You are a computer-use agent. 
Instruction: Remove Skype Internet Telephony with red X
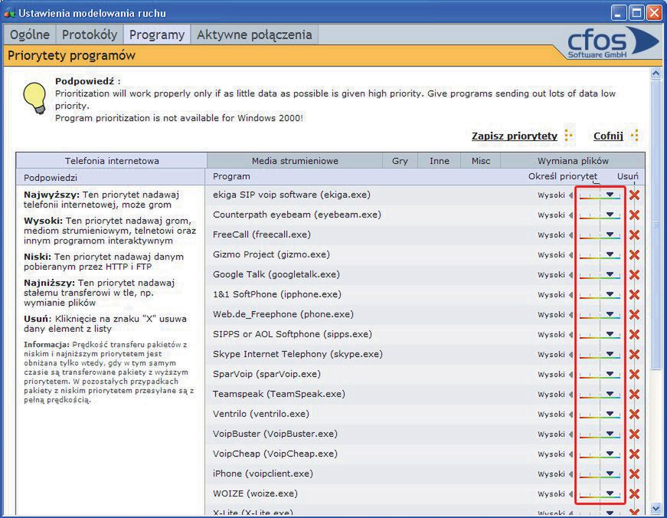pos(634,355)
